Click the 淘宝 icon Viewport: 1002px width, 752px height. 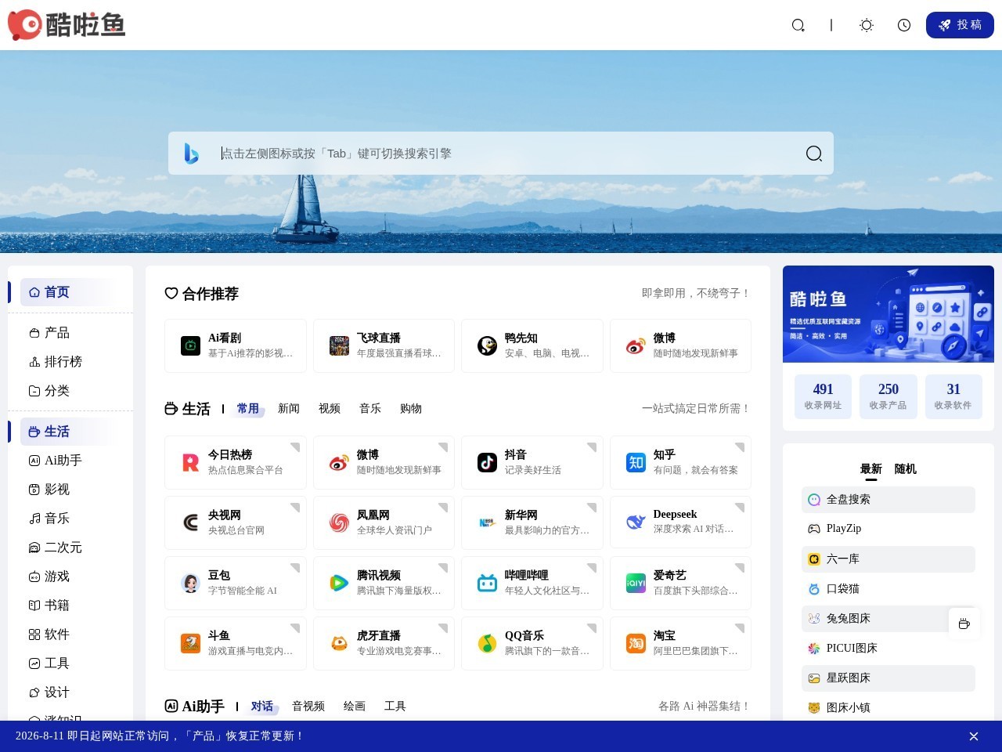tap(636, 643)
